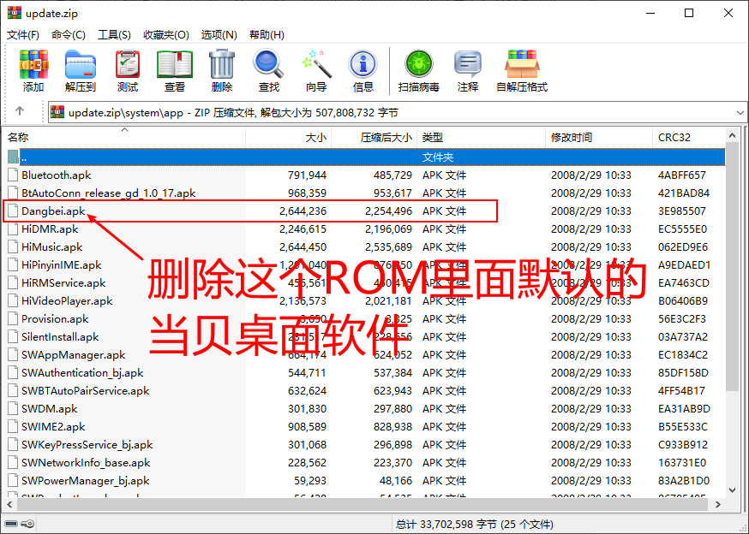Open the 文件(F) menu
The image size is (749, 534).
[x=23, y=35]
